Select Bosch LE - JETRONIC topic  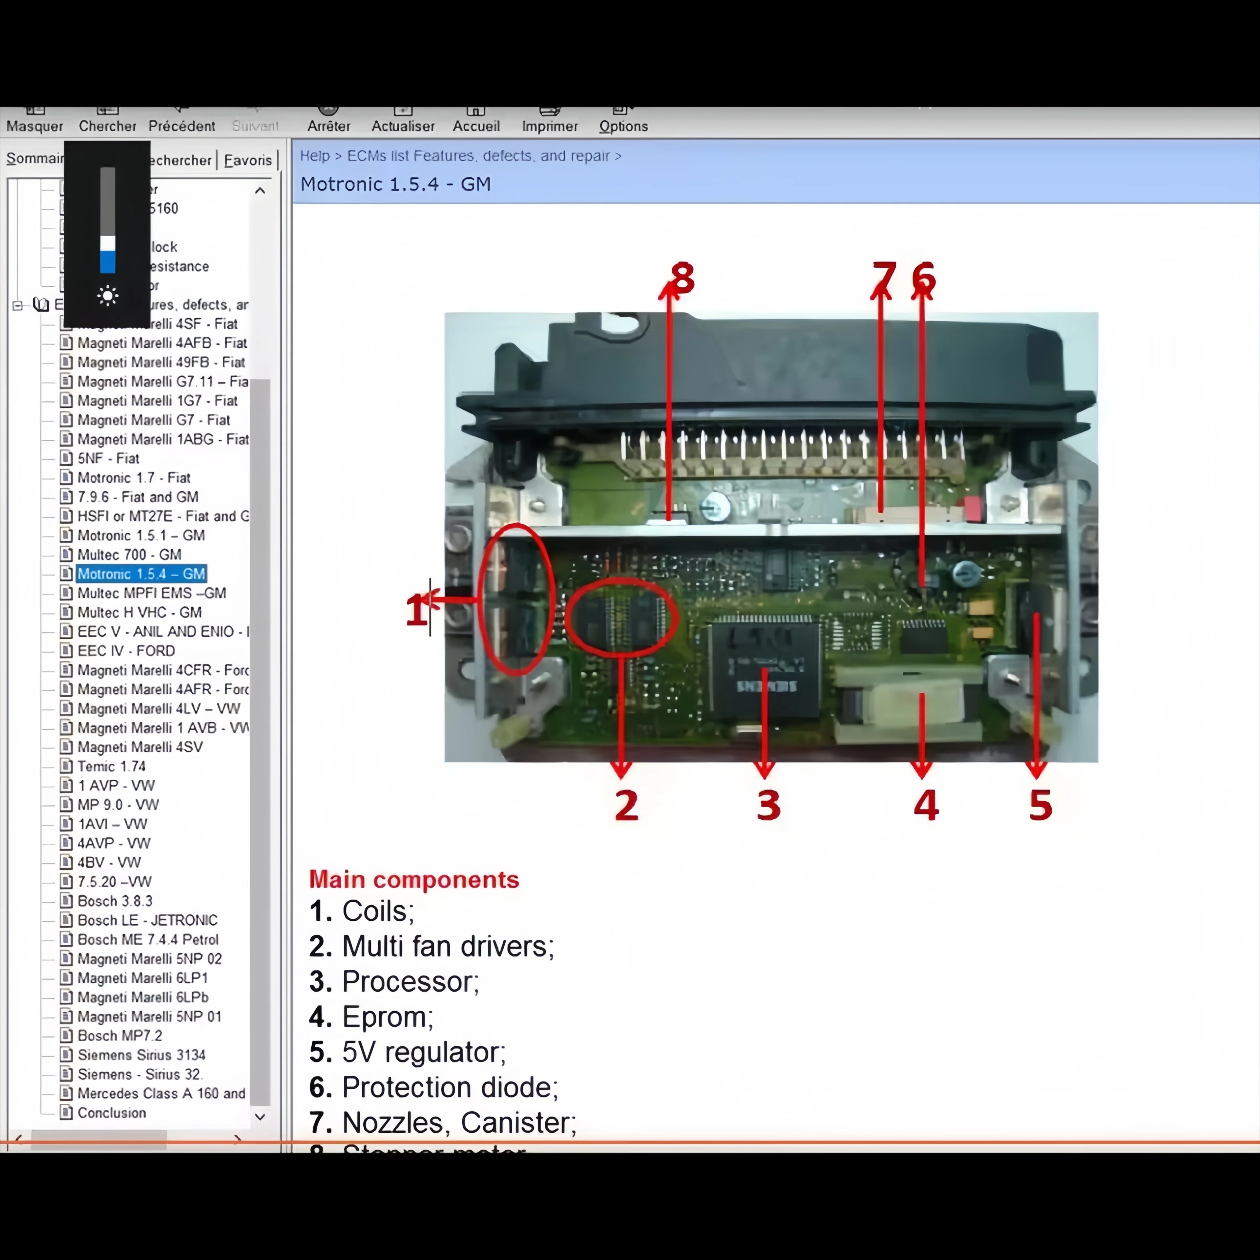[x=147, y=920]
